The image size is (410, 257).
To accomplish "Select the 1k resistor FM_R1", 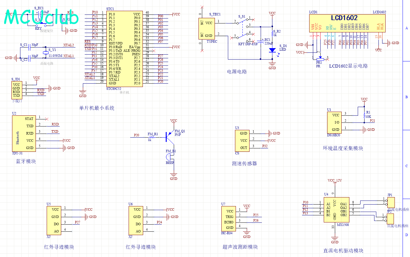I will [152, 137].
